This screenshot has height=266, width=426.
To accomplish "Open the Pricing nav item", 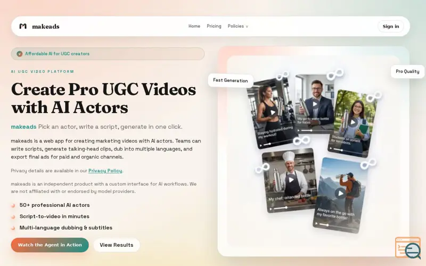I will pyautogui.click(x=214, y=26).
